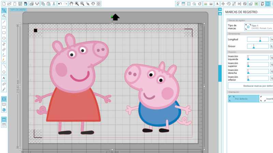The image size is (273, 153).
Task: Select the Draw a Polygon tool
Action: [4, 44]
